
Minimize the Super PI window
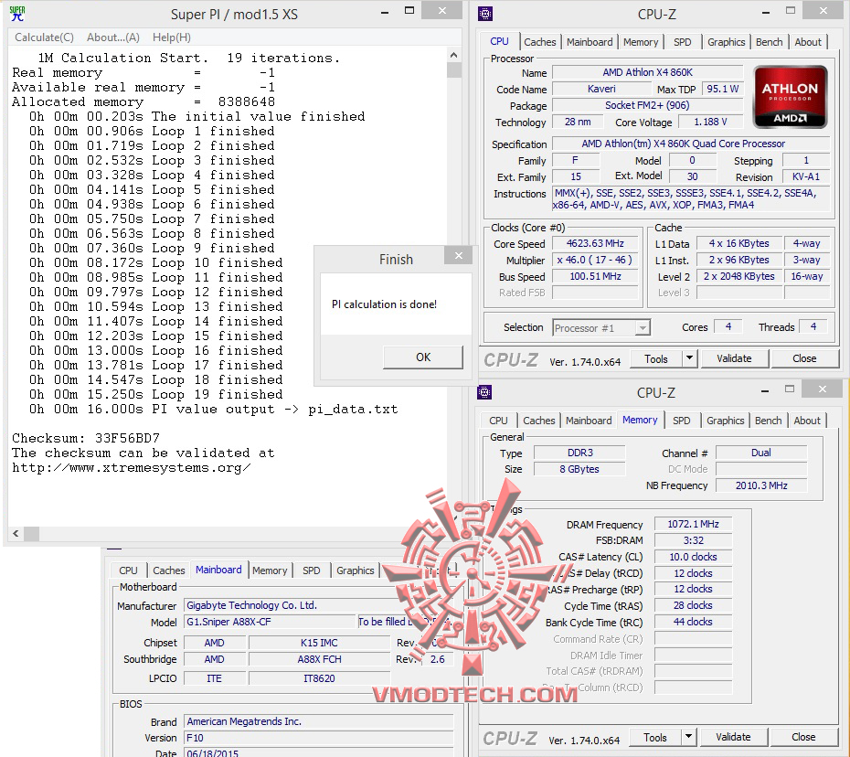click(x=385, y=12)
